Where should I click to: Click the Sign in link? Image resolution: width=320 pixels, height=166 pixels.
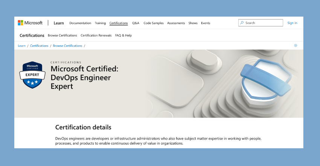click(292, 23)
